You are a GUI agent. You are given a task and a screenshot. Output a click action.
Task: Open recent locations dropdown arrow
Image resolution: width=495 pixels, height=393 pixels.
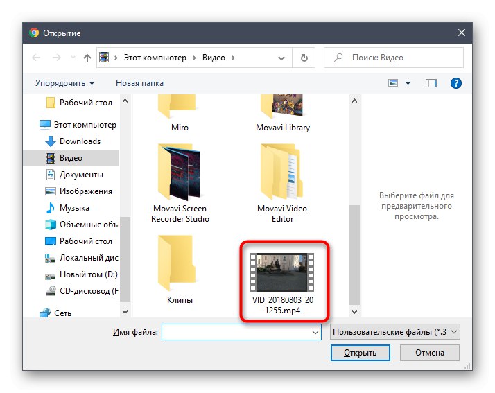(x=73, y=58)
